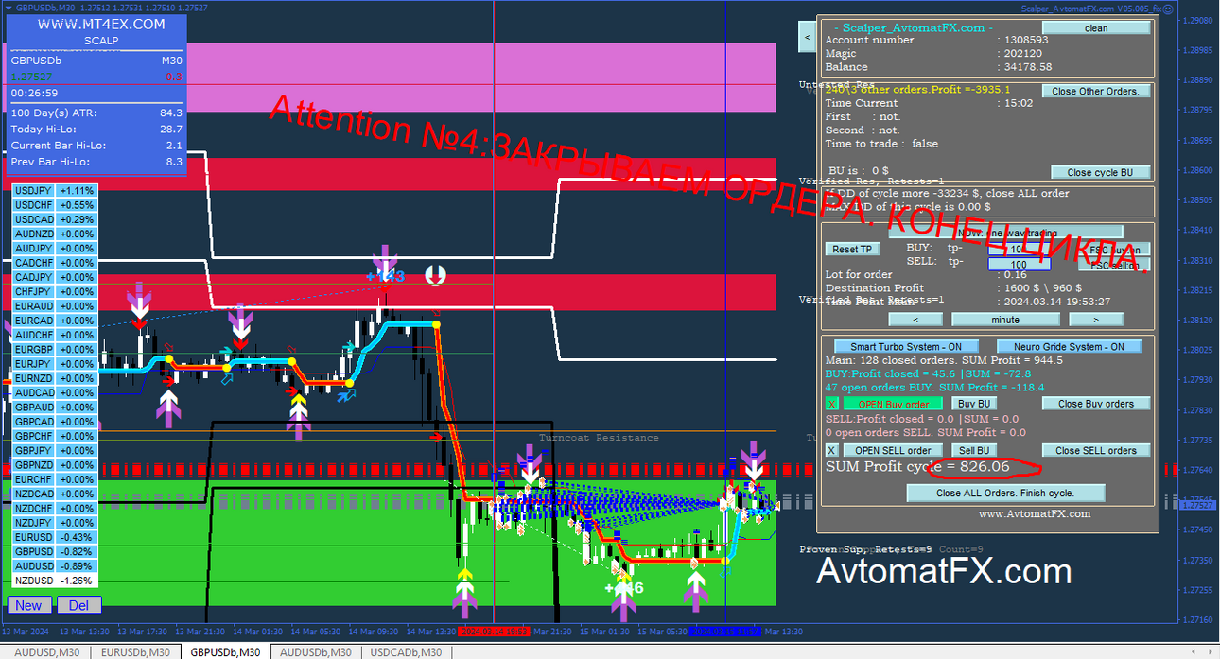Click Close SELL orders button
The image size is (1220, 659).
tap(1096, 451)
